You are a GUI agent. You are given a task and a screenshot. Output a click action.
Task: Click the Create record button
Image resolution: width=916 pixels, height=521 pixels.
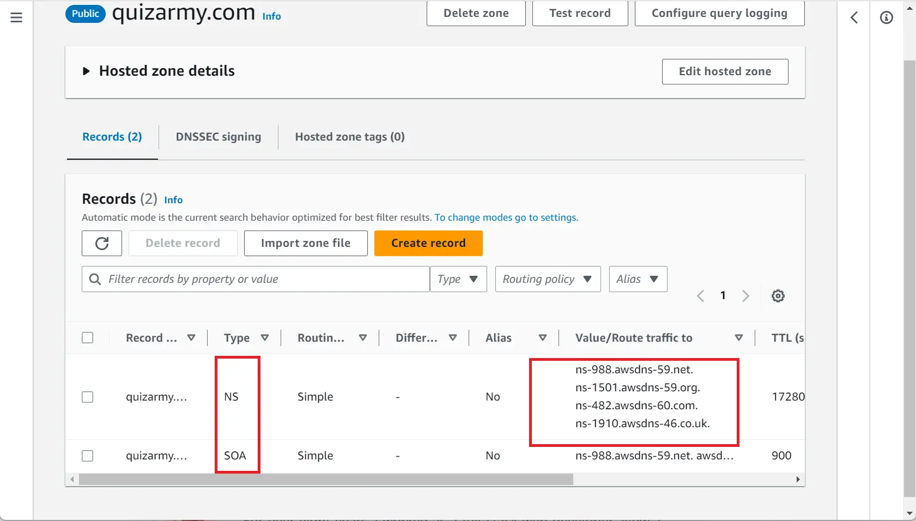point(428,243)
